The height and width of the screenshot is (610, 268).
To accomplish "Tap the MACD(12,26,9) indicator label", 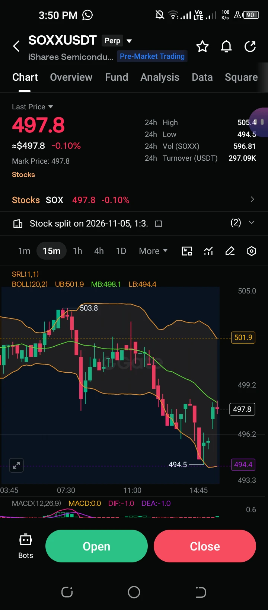I will click(36, 503).
